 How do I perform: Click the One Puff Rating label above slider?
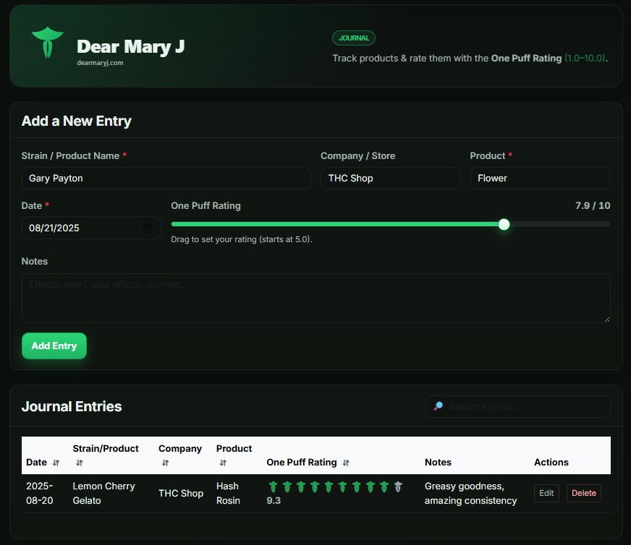point(206,205)
